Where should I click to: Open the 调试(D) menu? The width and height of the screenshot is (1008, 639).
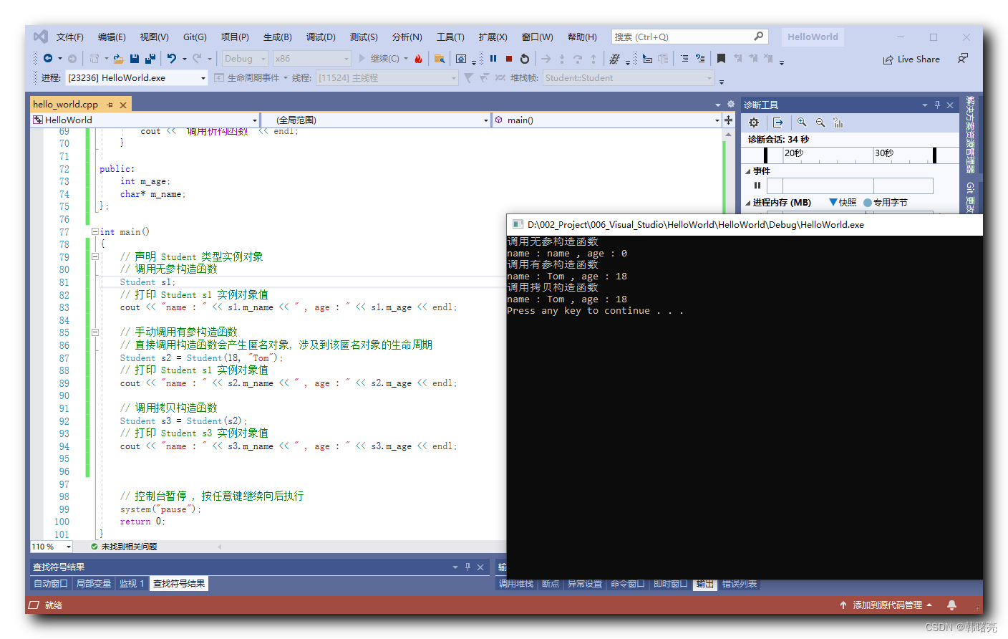coord(321,37)
